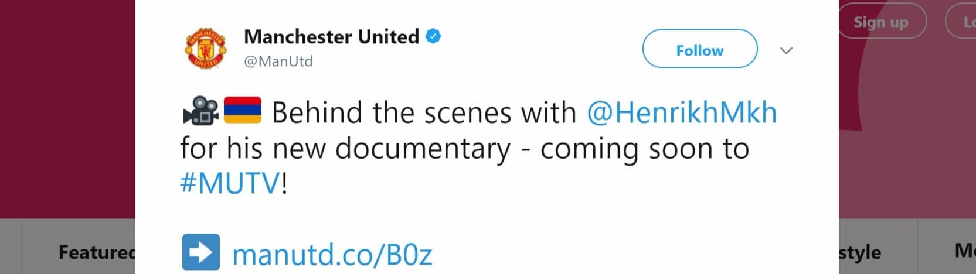Open the @ManUtd handle
The width and height of the screenshot is (976, 274).
[278, 61]
